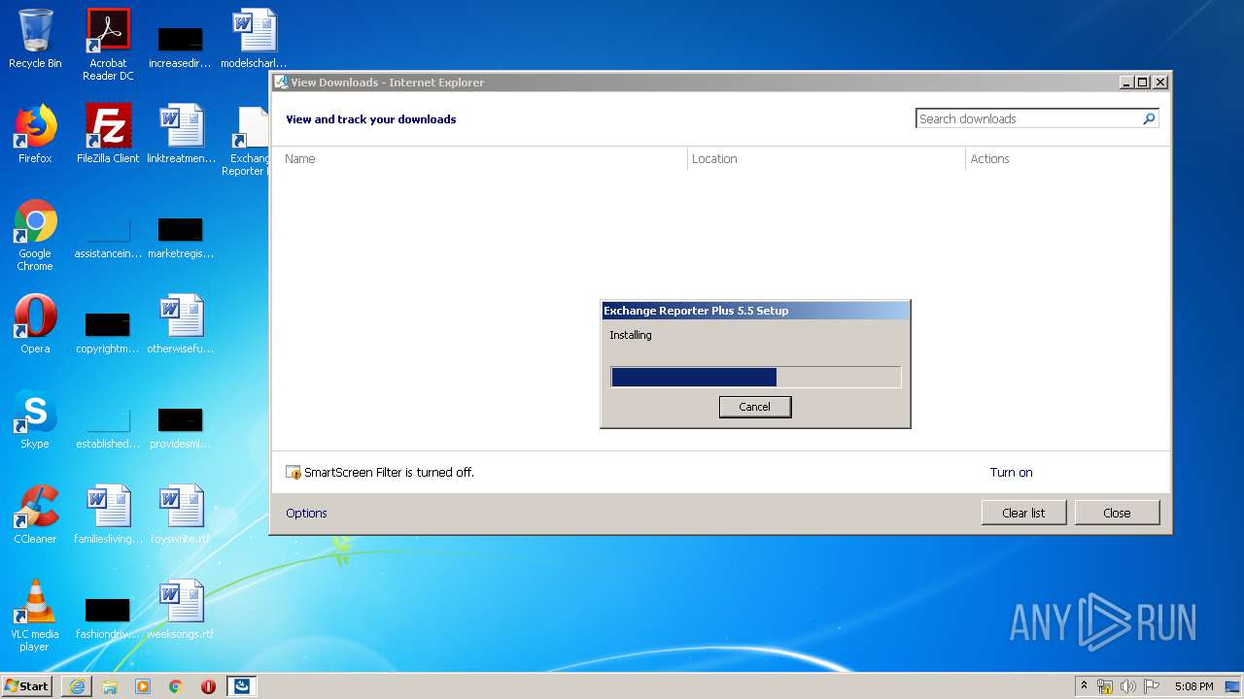This screenshot has width=1244, height=699.
Task: Open toyswrite.rtf document
Action: pyautogui.click(x=181, y=515)
